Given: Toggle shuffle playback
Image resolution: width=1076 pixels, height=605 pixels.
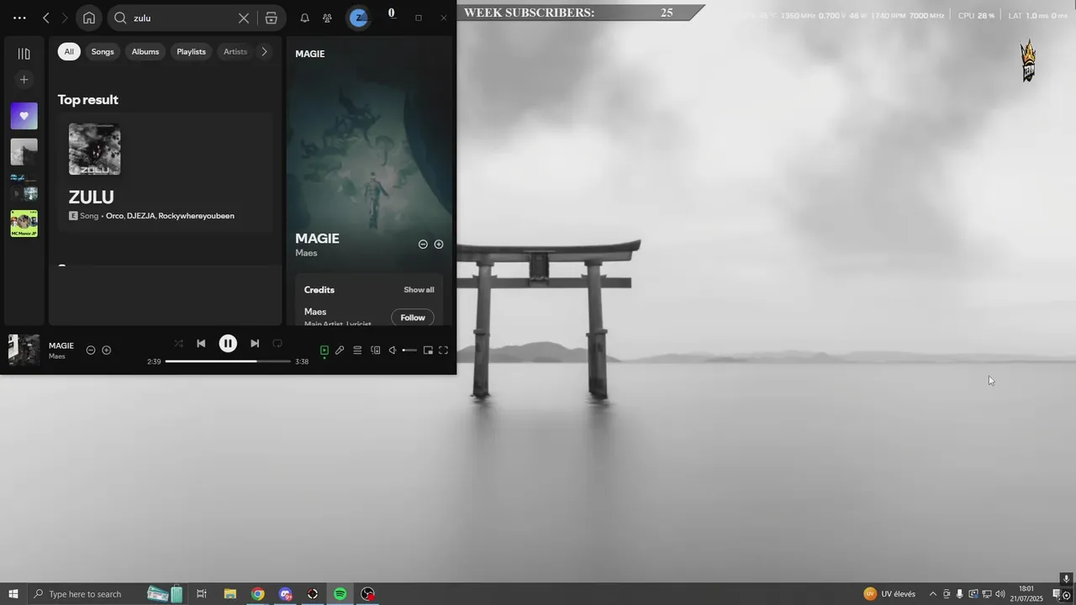Looking at the screenshot, I should [x=178, y=344].
